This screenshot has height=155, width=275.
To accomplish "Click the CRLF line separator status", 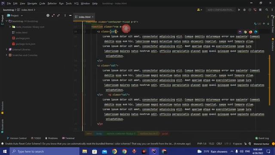I will (x=219, y=143).
